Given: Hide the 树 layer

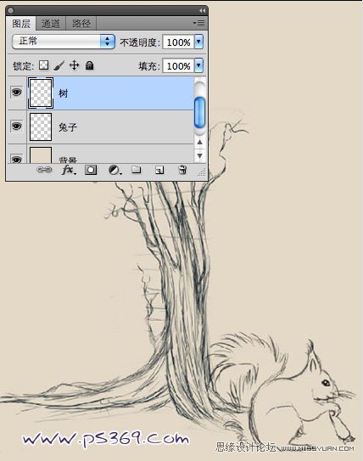Looking at the screenshot, I should click(16, 93).
